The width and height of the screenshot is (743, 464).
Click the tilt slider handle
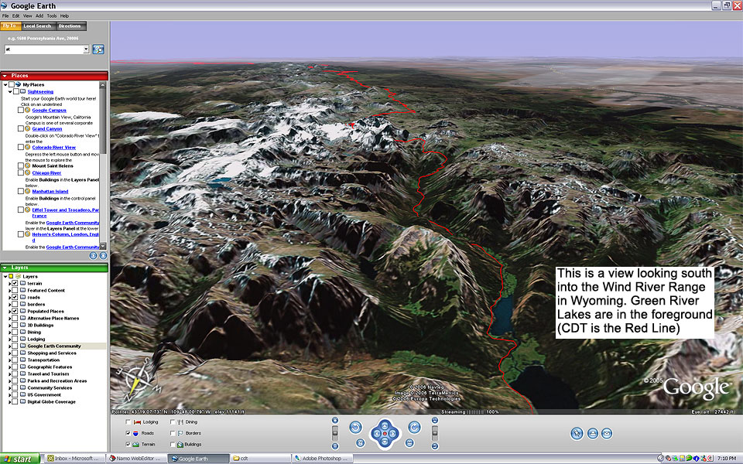434,432
